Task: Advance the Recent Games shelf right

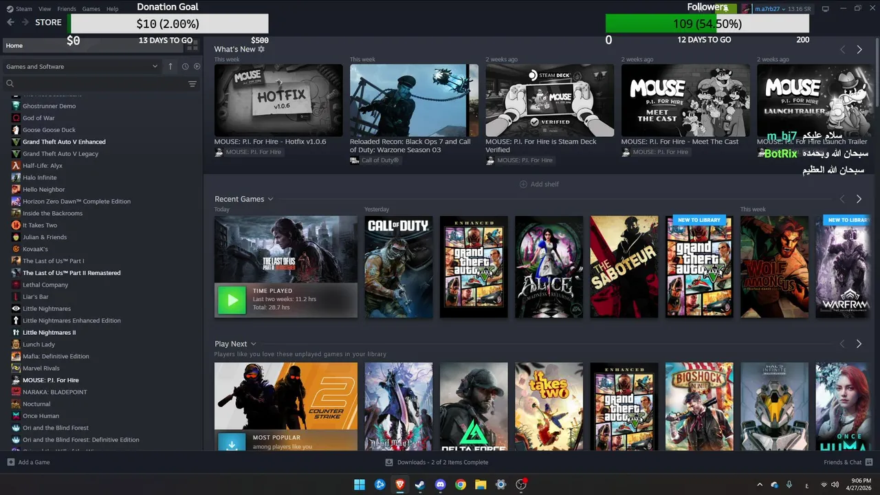Action: (859, 199)
